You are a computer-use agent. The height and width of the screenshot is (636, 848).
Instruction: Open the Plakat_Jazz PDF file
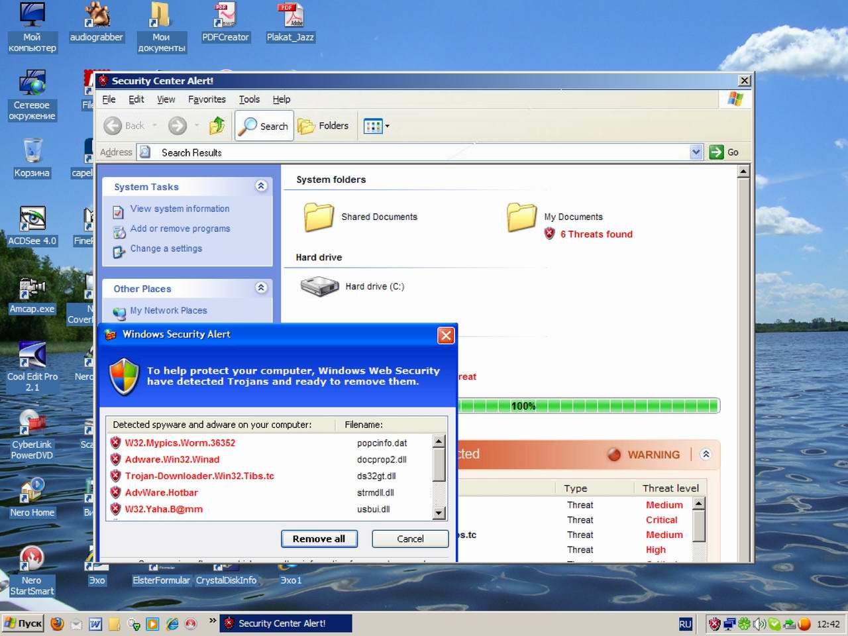tap(290, 23)
